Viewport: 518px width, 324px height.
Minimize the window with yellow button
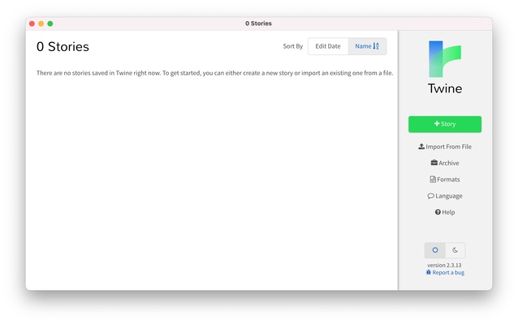[41, 23]
